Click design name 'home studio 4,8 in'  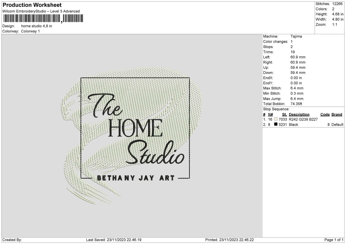pos(37,26)
